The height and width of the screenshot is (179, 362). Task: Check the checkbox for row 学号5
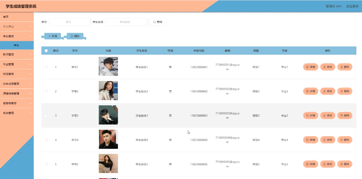pyautogui.click(x=46, y=164)
